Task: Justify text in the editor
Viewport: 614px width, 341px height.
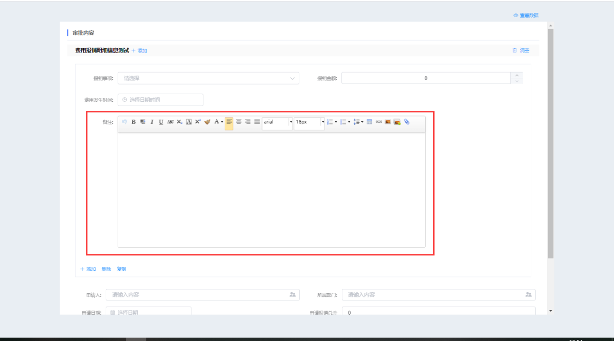Action: coord(257,122)
